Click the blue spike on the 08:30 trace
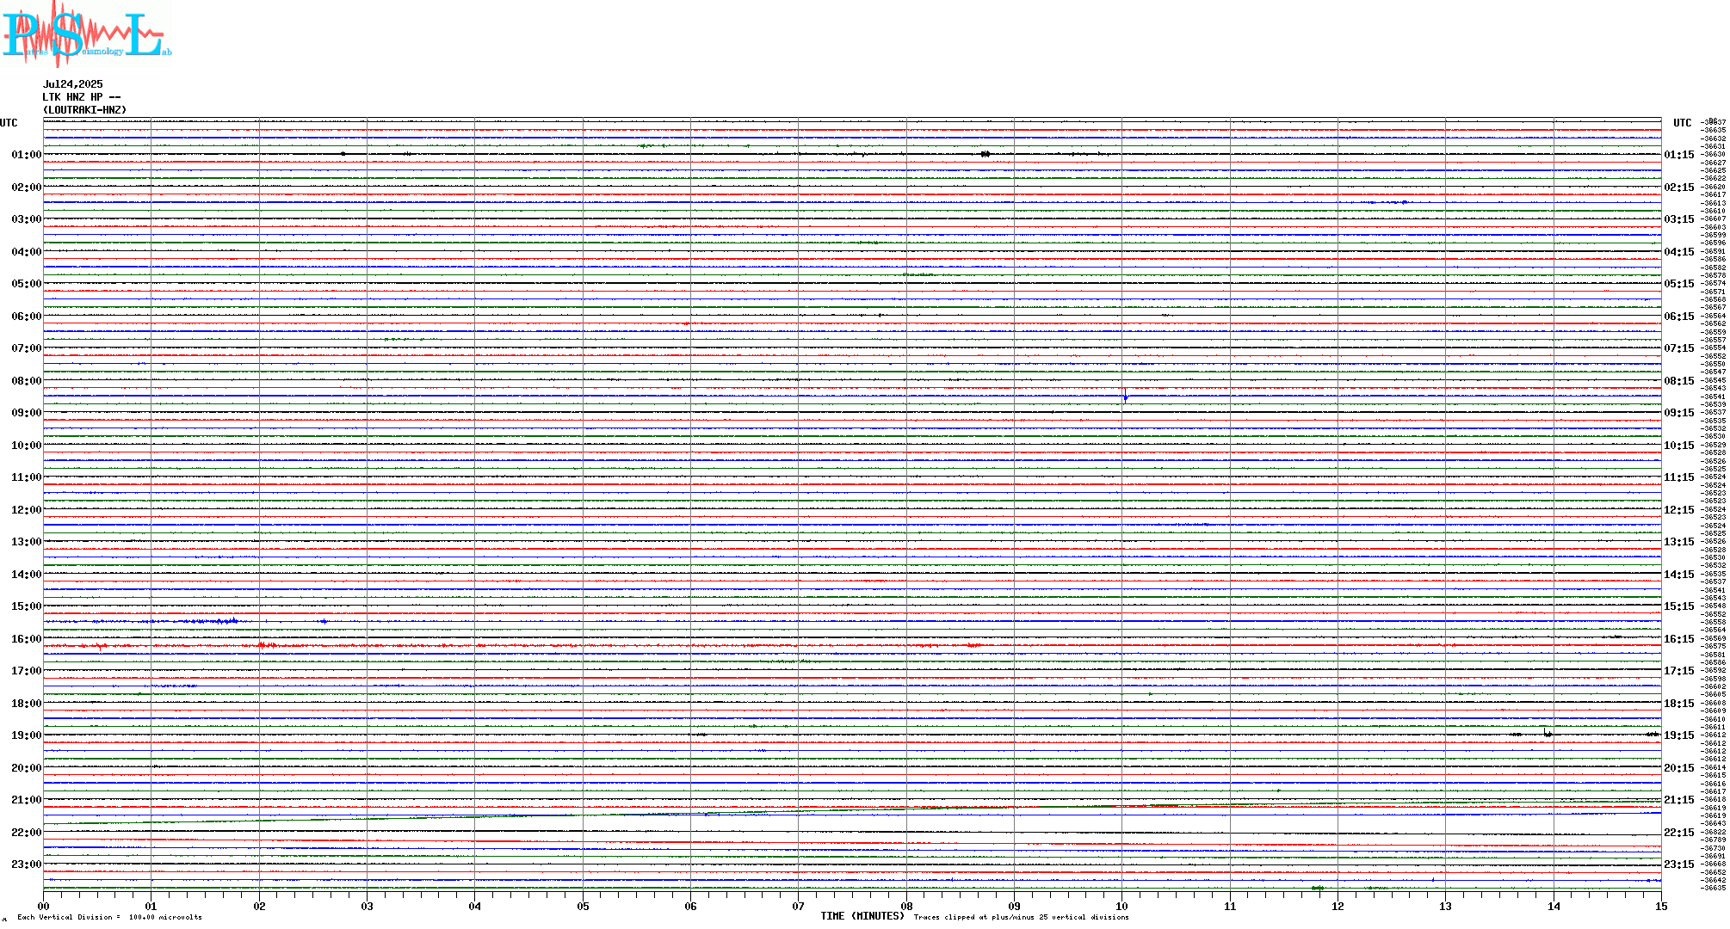1730x929 pixels. point(1125,397)
